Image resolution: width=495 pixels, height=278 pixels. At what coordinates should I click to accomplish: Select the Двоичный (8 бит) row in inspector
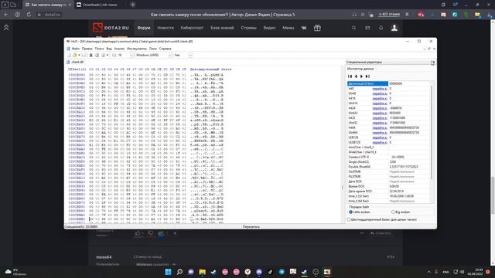388,83
